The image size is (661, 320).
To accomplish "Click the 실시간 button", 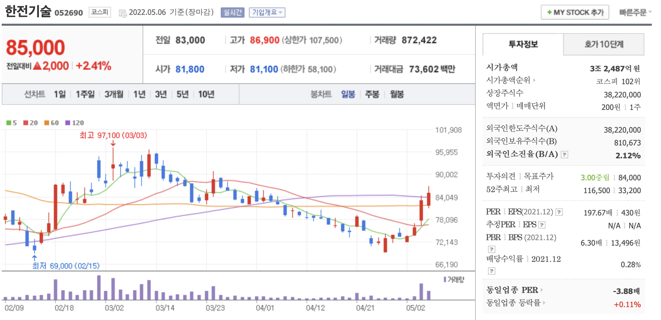I will 233,13.
